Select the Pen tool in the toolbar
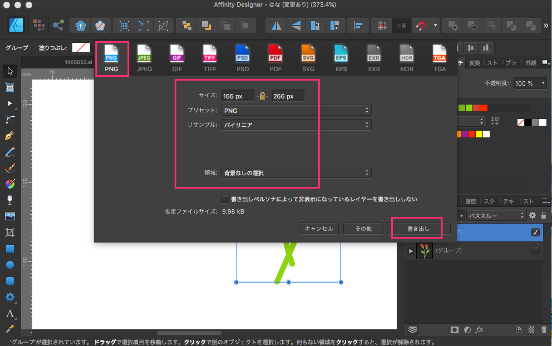Viewport: 552px width, 346px height. pyautogui.click(x=10, y=136)
